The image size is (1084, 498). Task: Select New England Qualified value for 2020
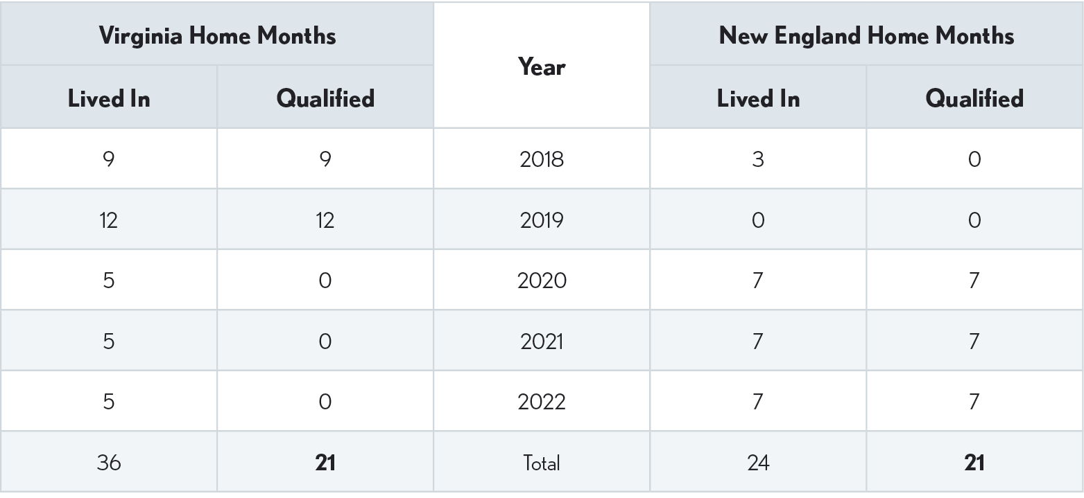pos(974,281)
